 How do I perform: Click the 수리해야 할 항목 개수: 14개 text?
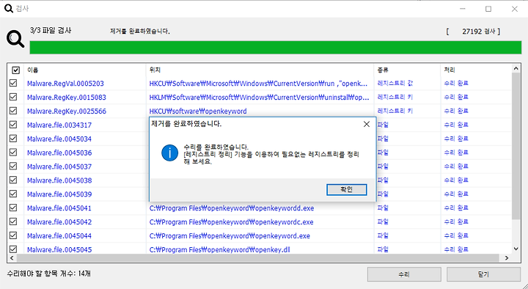(49, 273)
